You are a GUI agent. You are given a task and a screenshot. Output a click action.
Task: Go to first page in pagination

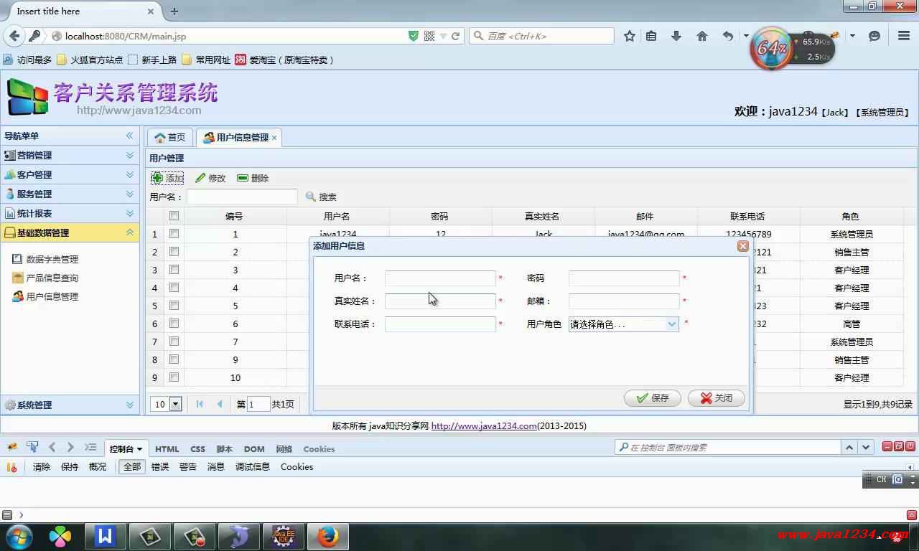[x=200, y=404]
